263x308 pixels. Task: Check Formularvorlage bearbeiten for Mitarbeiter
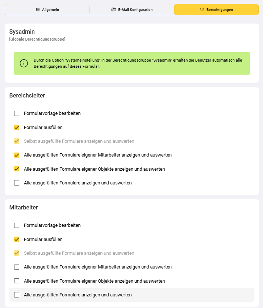(17, 225)
